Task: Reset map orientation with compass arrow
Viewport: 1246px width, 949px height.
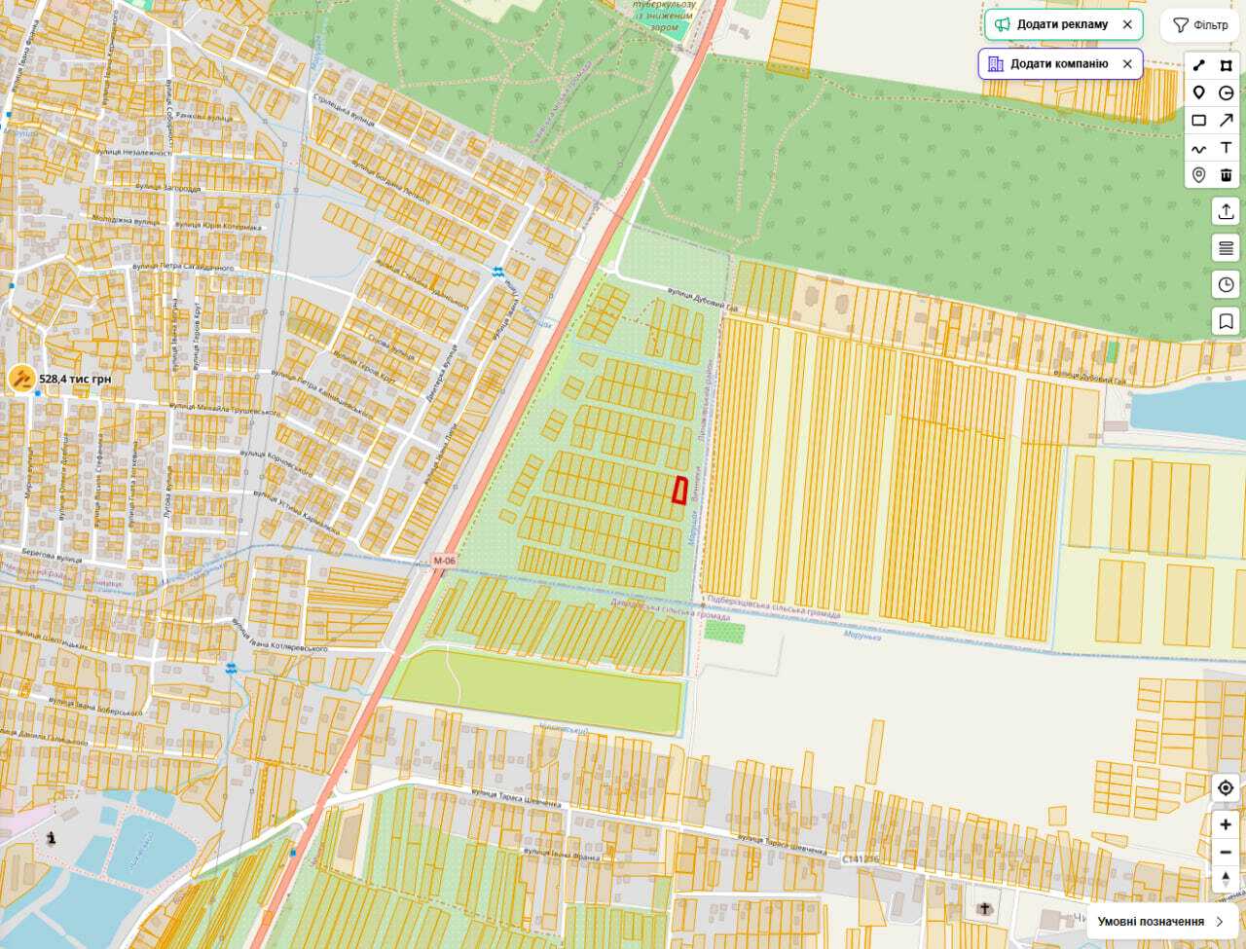Action: [x=1226, y=879]
